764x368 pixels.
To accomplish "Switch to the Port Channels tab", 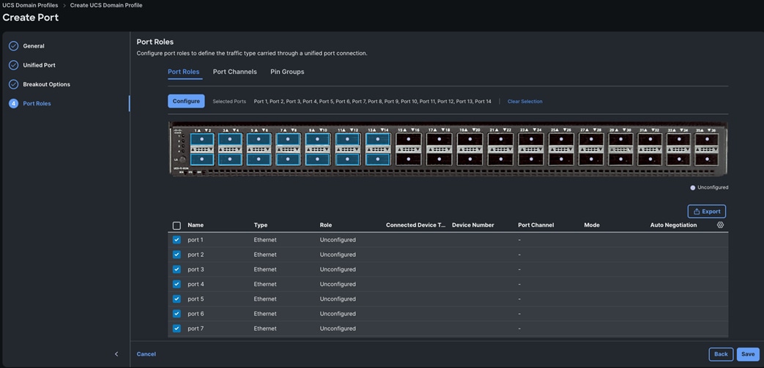I will click(235, 72).
